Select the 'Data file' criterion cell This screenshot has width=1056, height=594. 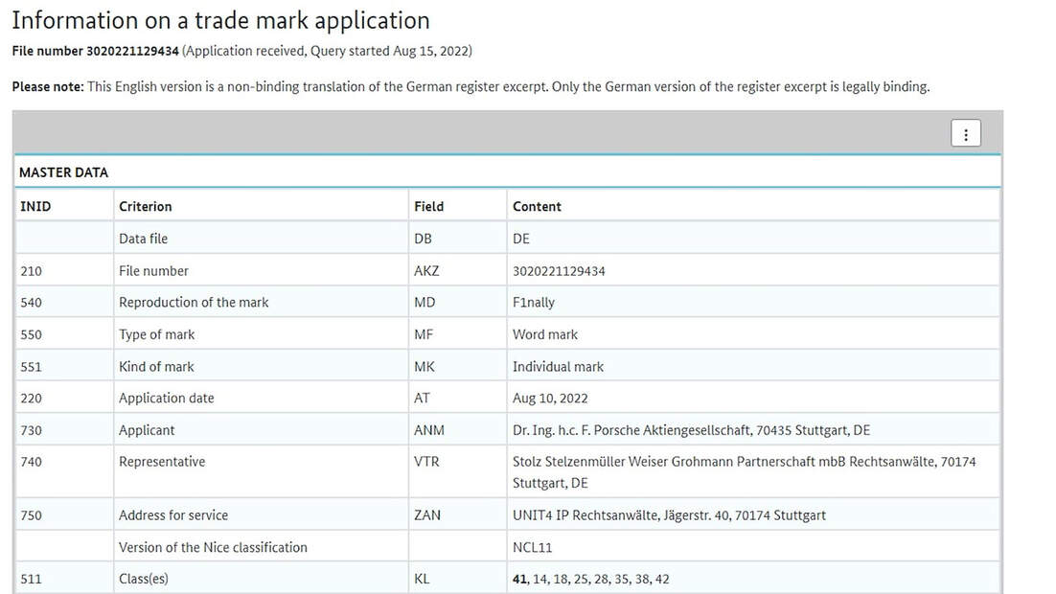coord(261,239)
